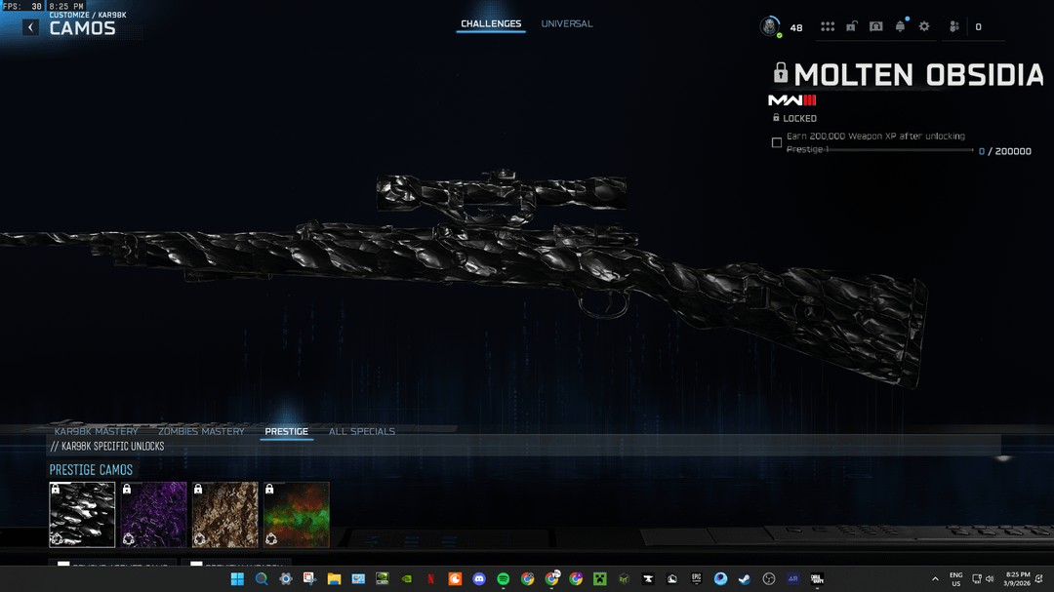This screenshot has width=1054, height=592.
Task: Open the grid menu icon
Action: click(828, 27)
